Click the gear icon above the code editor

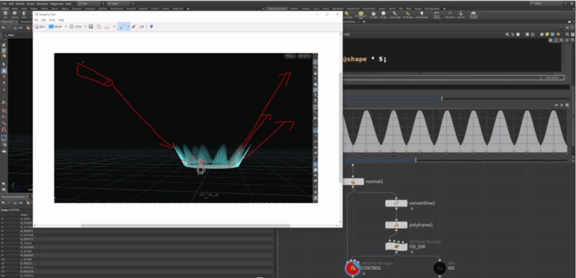(x=551, y=40)
